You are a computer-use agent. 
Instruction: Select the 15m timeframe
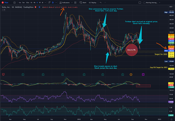[27, 3]
